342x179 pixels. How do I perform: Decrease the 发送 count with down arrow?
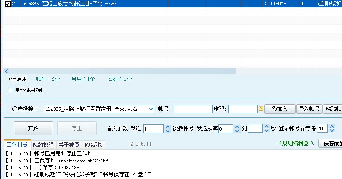point(168,131)
